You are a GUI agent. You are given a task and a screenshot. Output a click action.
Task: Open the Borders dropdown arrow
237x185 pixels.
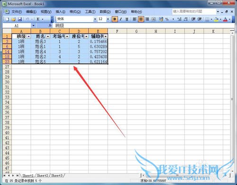click(211, 19)
